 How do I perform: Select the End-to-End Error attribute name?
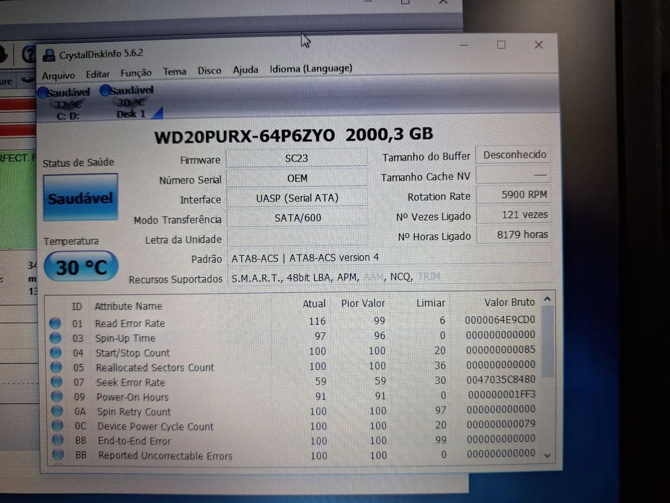click(135, 441)
